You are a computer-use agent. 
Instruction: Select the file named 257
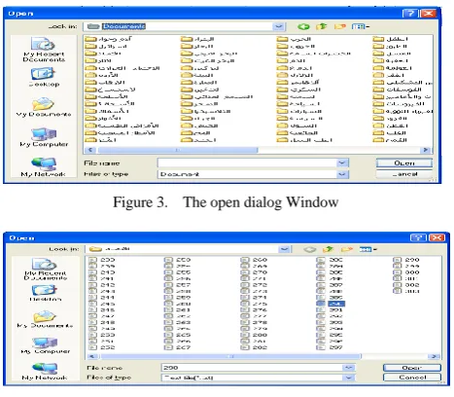(x=178, y=285)
